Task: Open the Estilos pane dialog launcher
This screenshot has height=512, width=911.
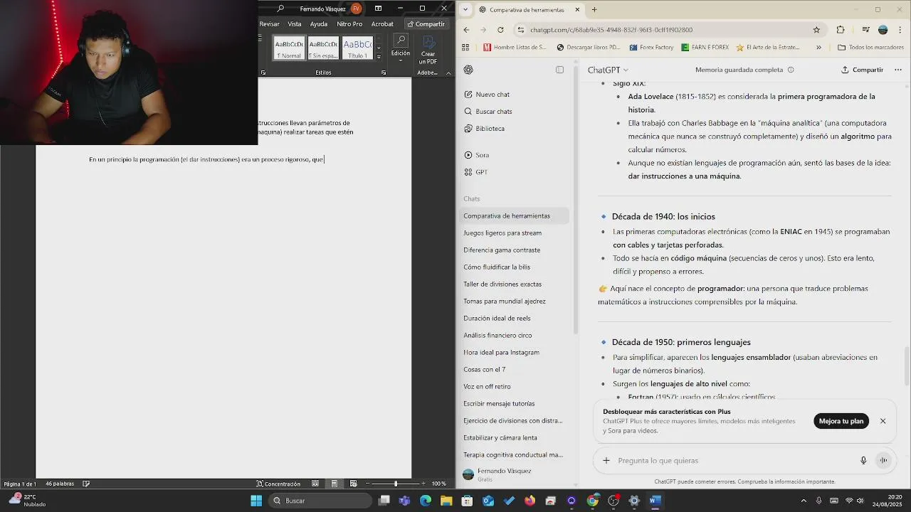Action: pos(384,73)
